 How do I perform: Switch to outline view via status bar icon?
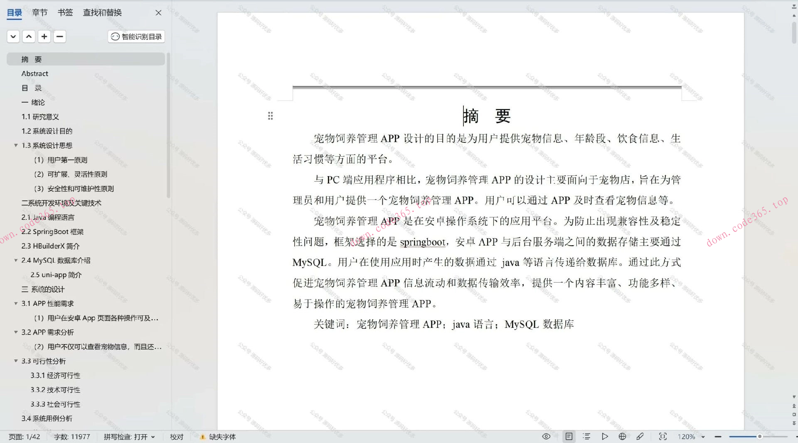[x=586, y=436]
